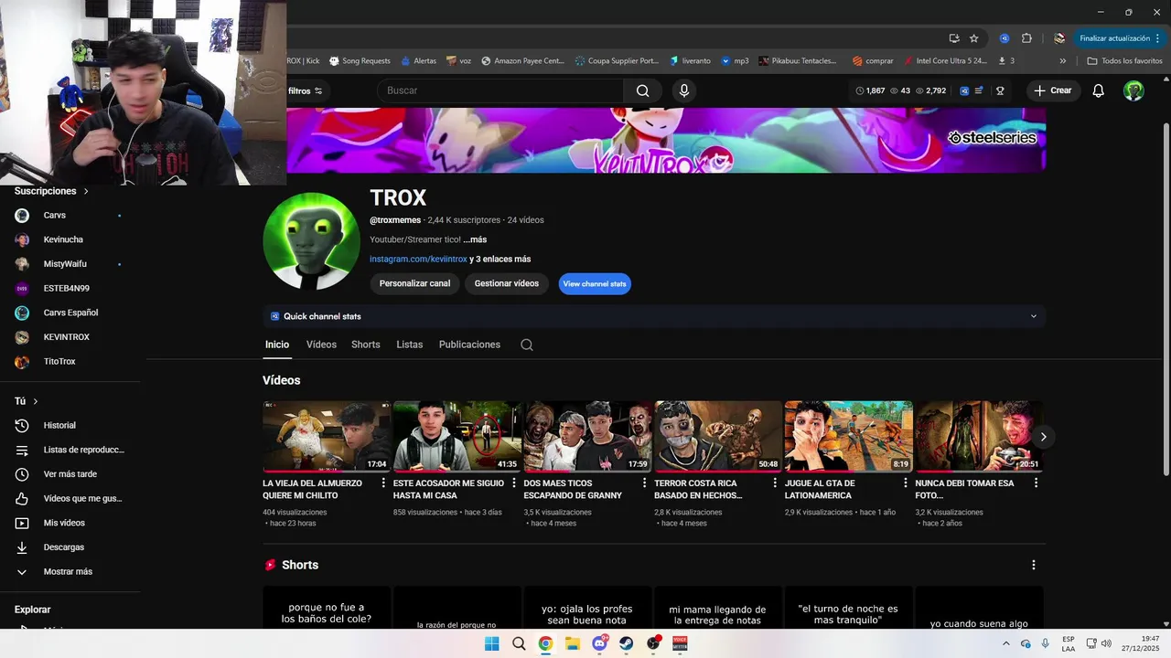
Task: Show next videos with right arrow
Action: [1043, 437]
